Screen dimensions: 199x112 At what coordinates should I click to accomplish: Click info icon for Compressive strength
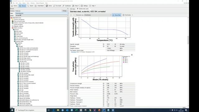point(104,84)
